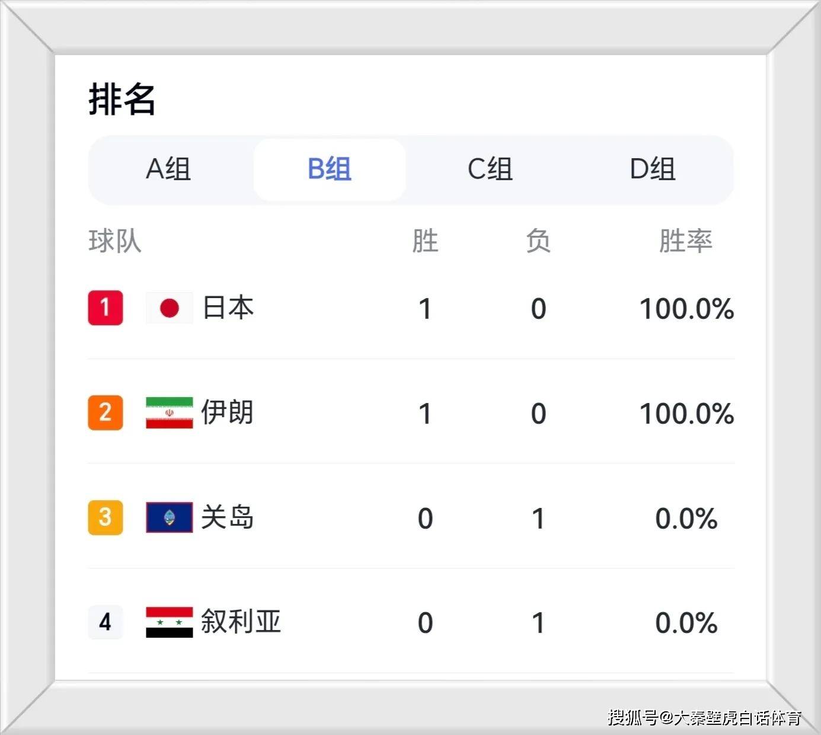Viewport: 821px width, 735px height.
Task: Click the orange rank 2 badge
Action: (106, 413)
